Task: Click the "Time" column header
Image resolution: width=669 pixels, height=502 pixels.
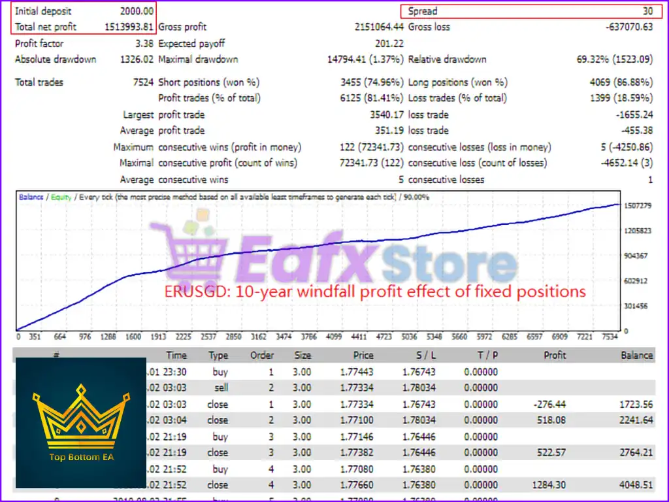Action: pyautogui.click(x=176, y=355)
